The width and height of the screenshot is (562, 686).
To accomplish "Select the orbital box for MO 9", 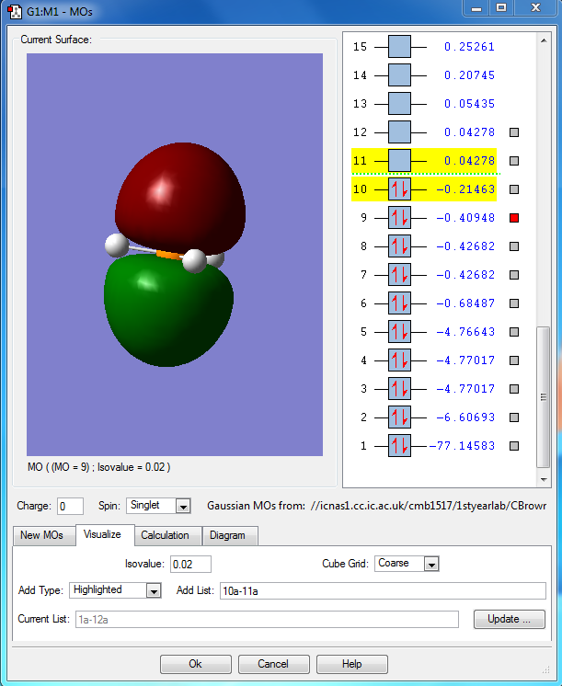I will coord(399,218).
